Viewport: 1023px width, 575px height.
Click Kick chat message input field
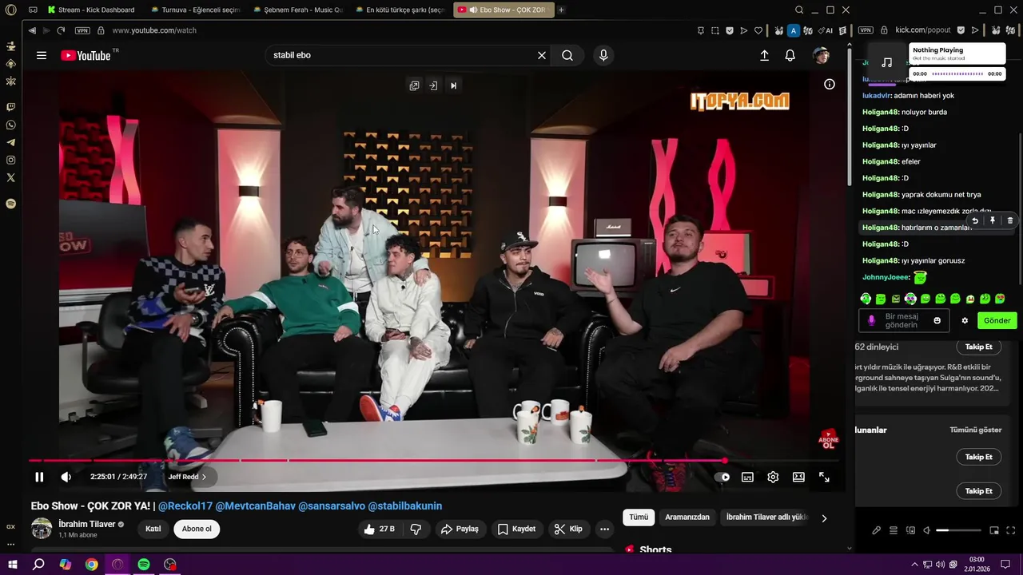click(903, 320)
